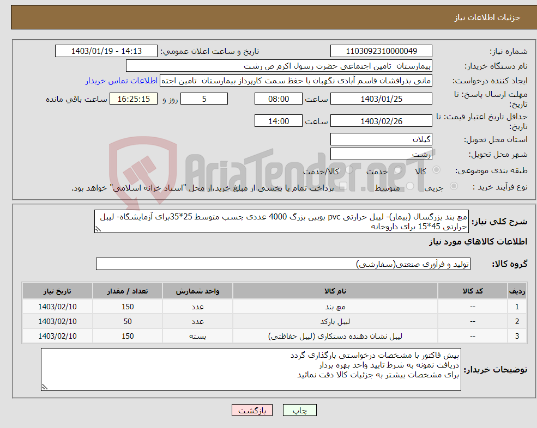Click the remaining time field 16:25:15

(134, 99)
